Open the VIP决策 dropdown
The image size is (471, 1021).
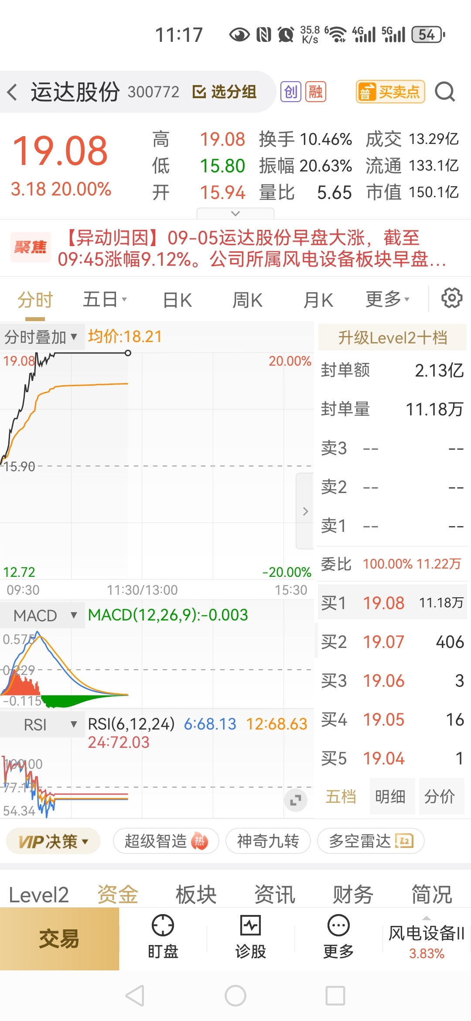(53, 841)
